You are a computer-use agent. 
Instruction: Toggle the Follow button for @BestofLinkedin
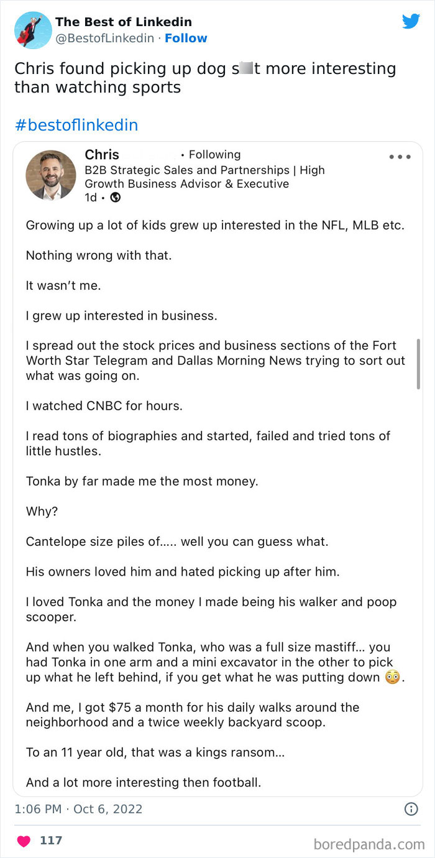pos(186,38)
